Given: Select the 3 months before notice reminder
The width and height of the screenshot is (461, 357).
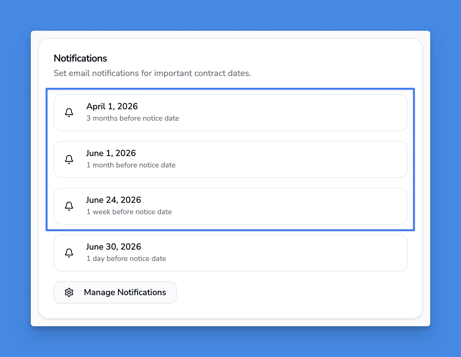Looking at the screenshot, I should 230,112.
